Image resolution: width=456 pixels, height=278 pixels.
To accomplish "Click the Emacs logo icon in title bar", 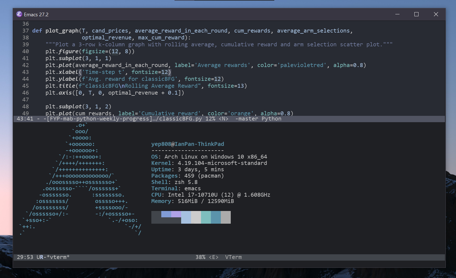I will point(19,14).
